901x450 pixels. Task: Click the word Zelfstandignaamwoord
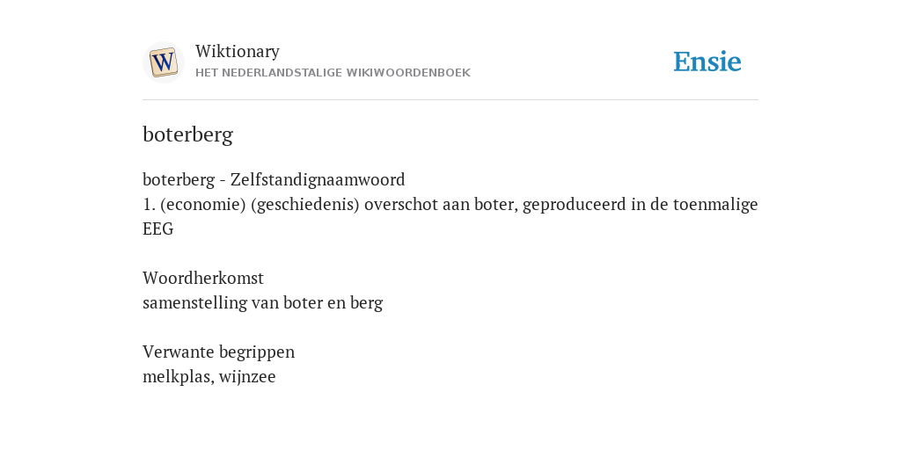coord(318,179)
